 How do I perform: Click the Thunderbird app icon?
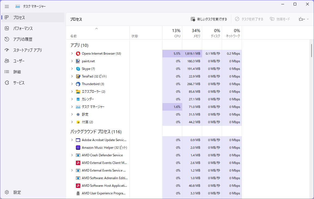point(78,84)
